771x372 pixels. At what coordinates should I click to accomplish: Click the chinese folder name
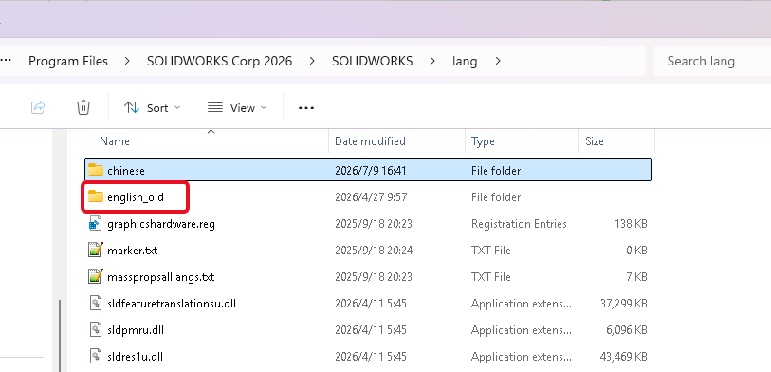[126, 171]
